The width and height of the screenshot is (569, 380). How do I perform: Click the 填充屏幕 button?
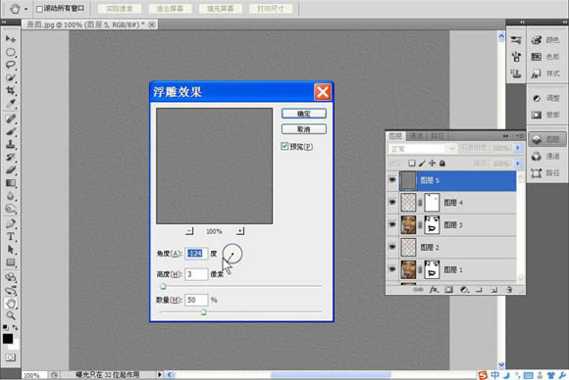[221, 9]
